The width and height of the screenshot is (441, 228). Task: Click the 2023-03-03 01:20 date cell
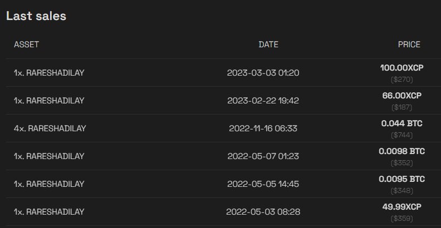point(263,73)
